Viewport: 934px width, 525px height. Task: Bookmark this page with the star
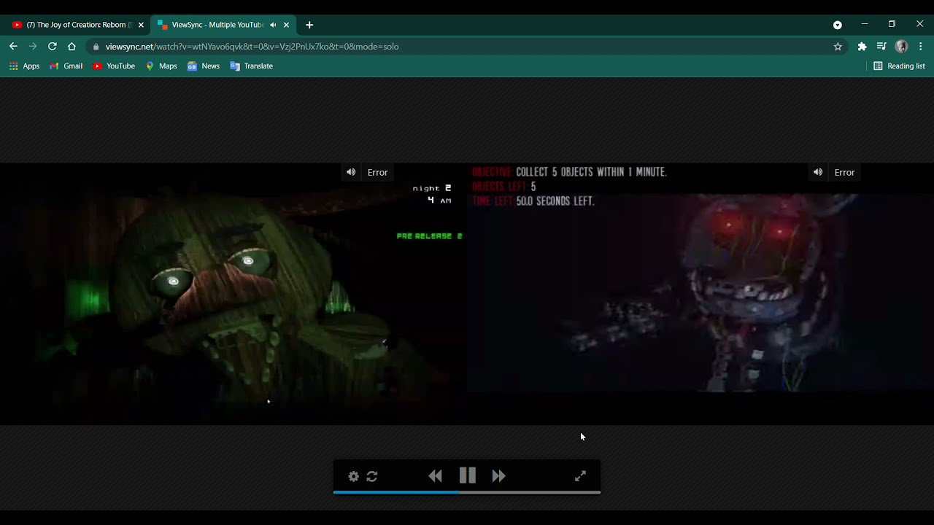point(838,47)
